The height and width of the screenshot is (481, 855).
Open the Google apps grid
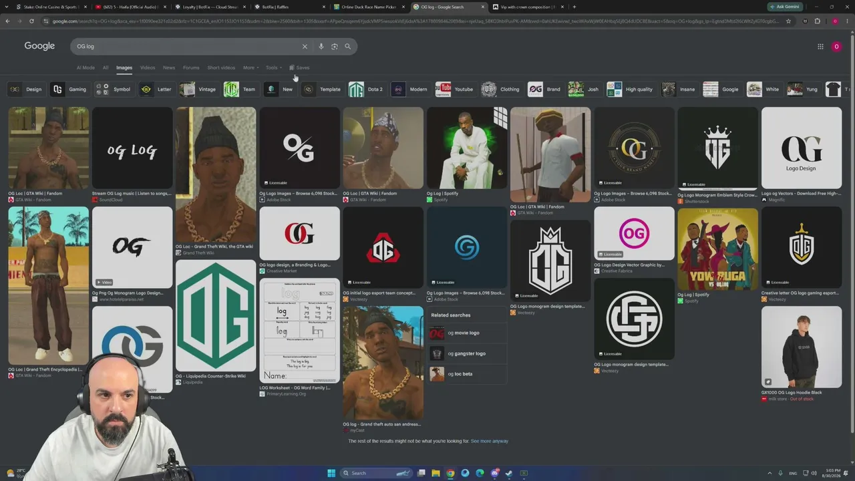[x=820, y=46]
